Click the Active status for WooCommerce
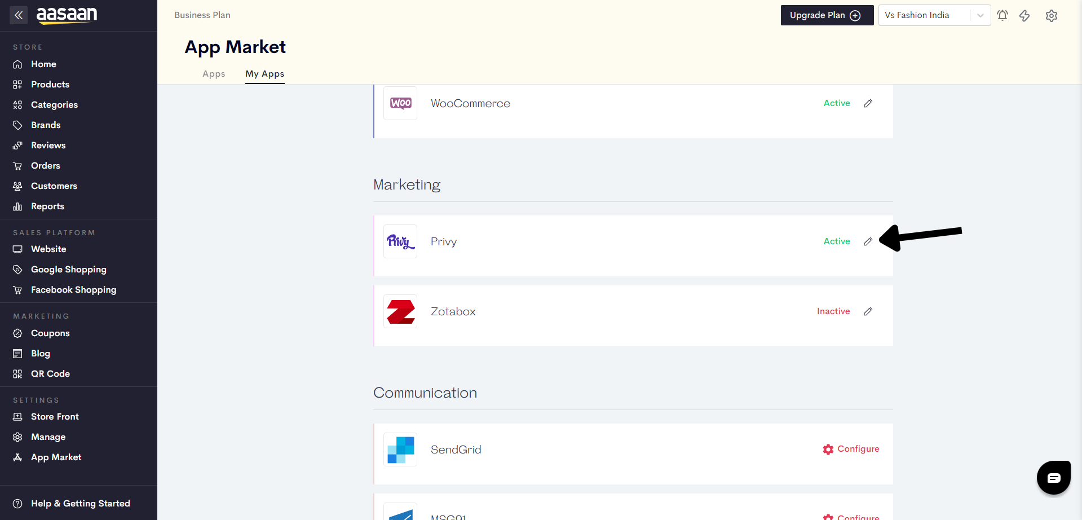This screenshot has height=520, width=1082. pyautogui.click(x=837, y=103)
